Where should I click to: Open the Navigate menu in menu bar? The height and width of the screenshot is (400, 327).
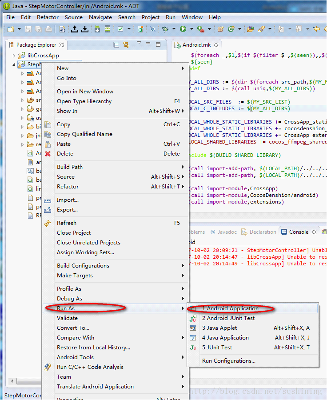point(100,17)
